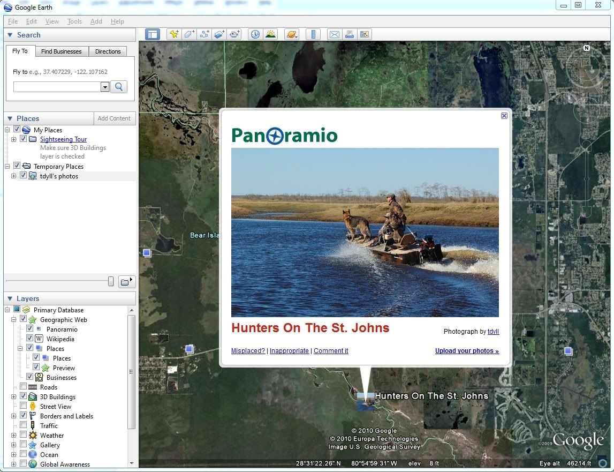
Task: Collapse the Geographic Web node
Action: pos(14,319)
